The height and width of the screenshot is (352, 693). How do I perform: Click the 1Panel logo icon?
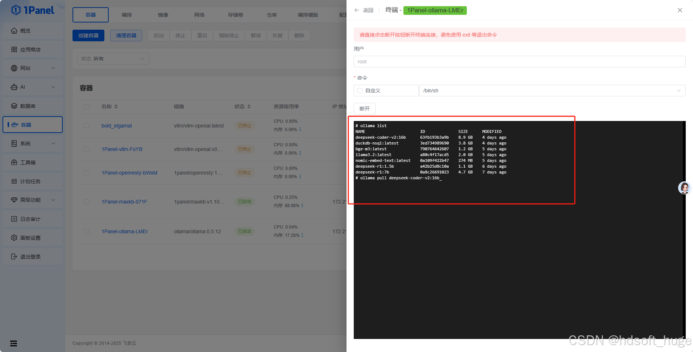pyautogui.click(x=16, y=10)
